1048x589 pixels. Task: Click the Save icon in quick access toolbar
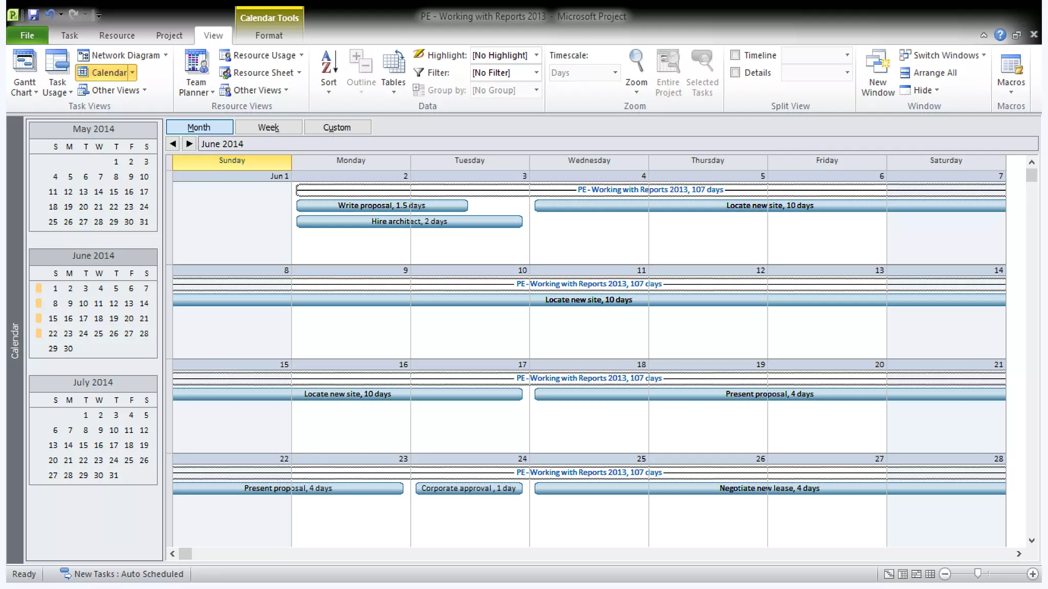click(33, 15)
